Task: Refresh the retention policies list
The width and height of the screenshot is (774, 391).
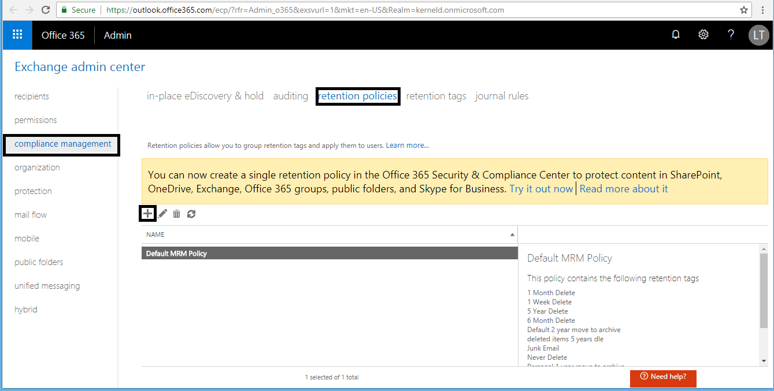Action: (x=191, y=214)
